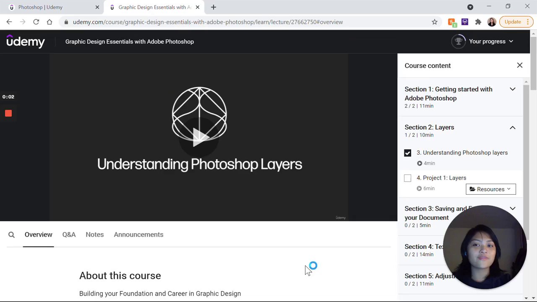Click Section 2: Layers heading
Image resolution: width=537 pixels, height=302 pixels.
point(429,127)
